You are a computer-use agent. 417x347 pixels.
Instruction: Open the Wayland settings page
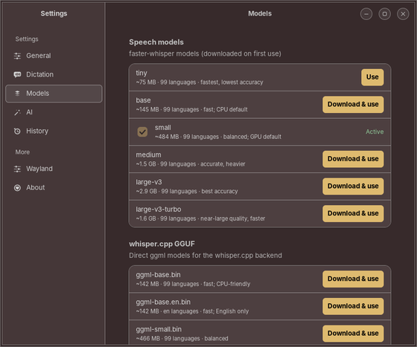tap(54, 169)
